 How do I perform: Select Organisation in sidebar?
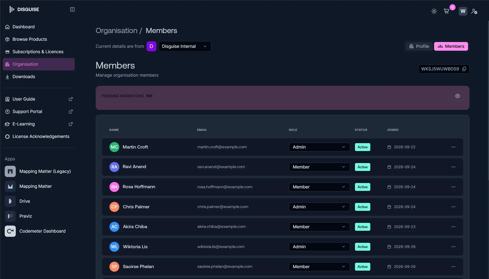pyautogui.click(x=39, y=64)
